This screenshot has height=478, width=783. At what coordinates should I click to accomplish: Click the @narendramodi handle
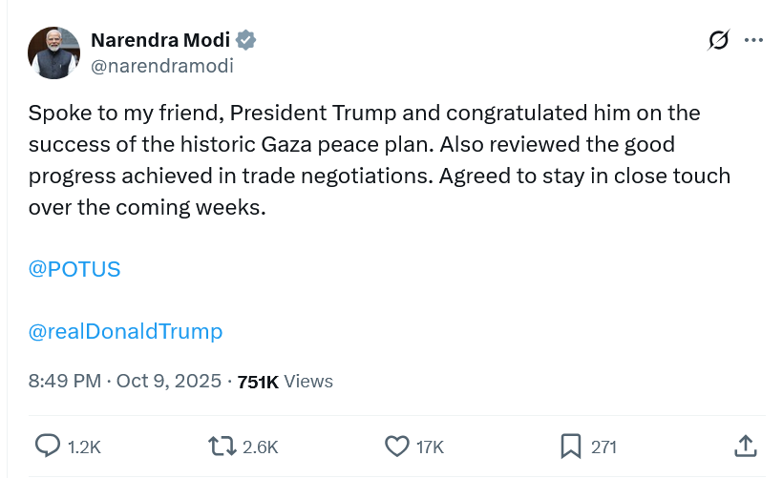click(161, 66)
